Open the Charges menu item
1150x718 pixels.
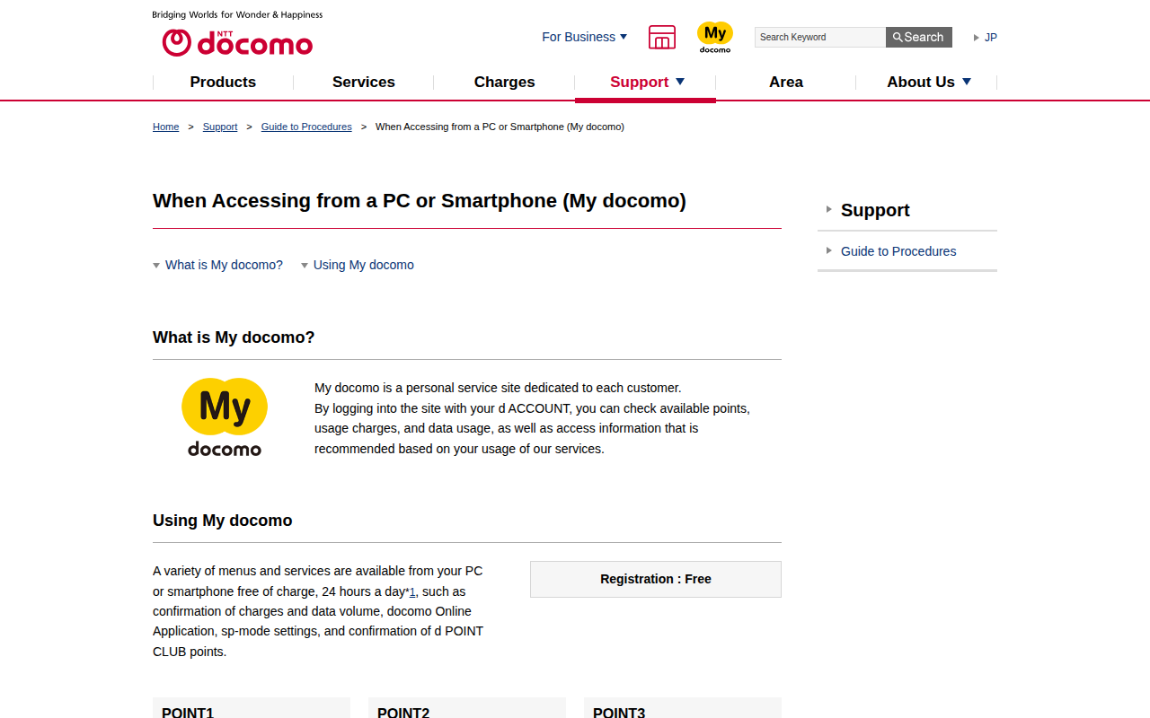504,82
